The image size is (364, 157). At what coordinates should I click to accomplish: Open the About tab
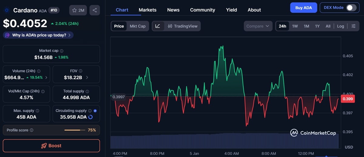(x=254, y=10)
